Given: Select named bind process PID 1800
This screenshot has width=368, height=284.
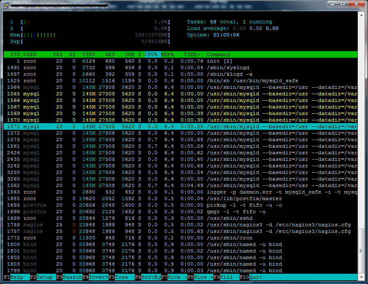Looking at the screenshot, I should tap(181, 245).
